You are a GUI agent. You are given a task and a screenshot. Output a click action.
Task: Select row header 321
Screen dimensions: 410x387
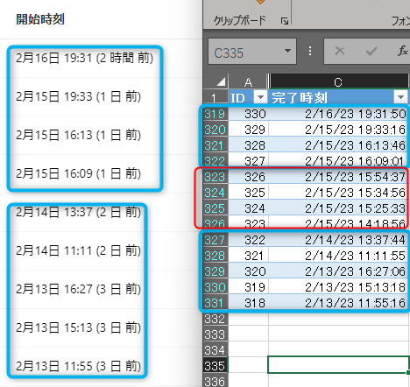(x=216, y=145)
